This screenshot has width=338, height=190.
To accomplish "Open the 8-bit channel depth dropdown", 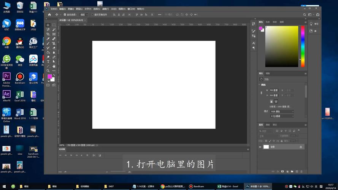I will (282, 116).
